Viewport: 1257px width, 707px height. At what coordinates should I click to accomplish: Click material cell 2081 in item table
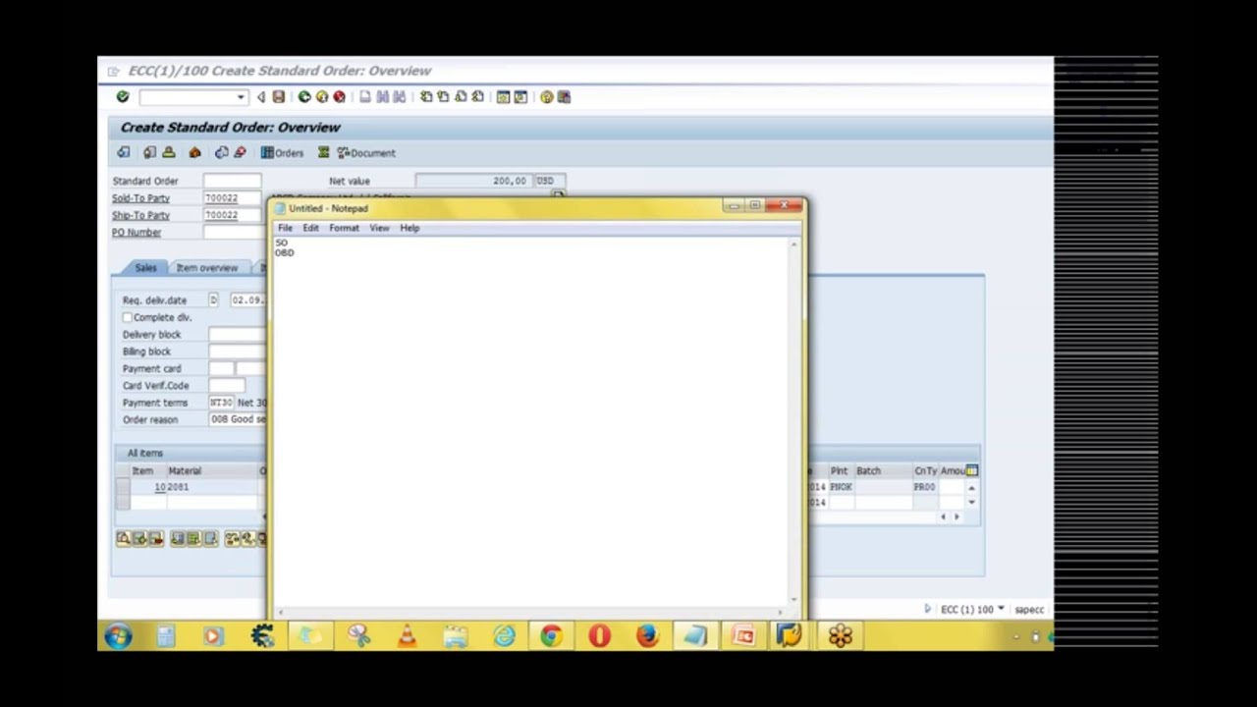pyautogui.click(x=211, y=487)
